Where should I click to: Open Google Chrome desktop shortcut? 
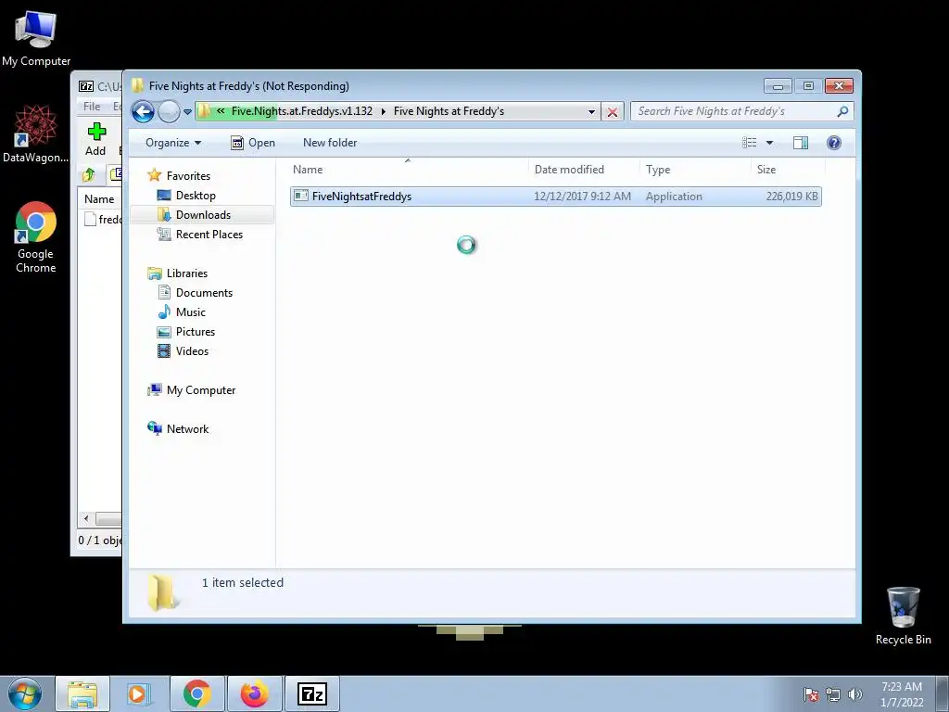point(36,237)
